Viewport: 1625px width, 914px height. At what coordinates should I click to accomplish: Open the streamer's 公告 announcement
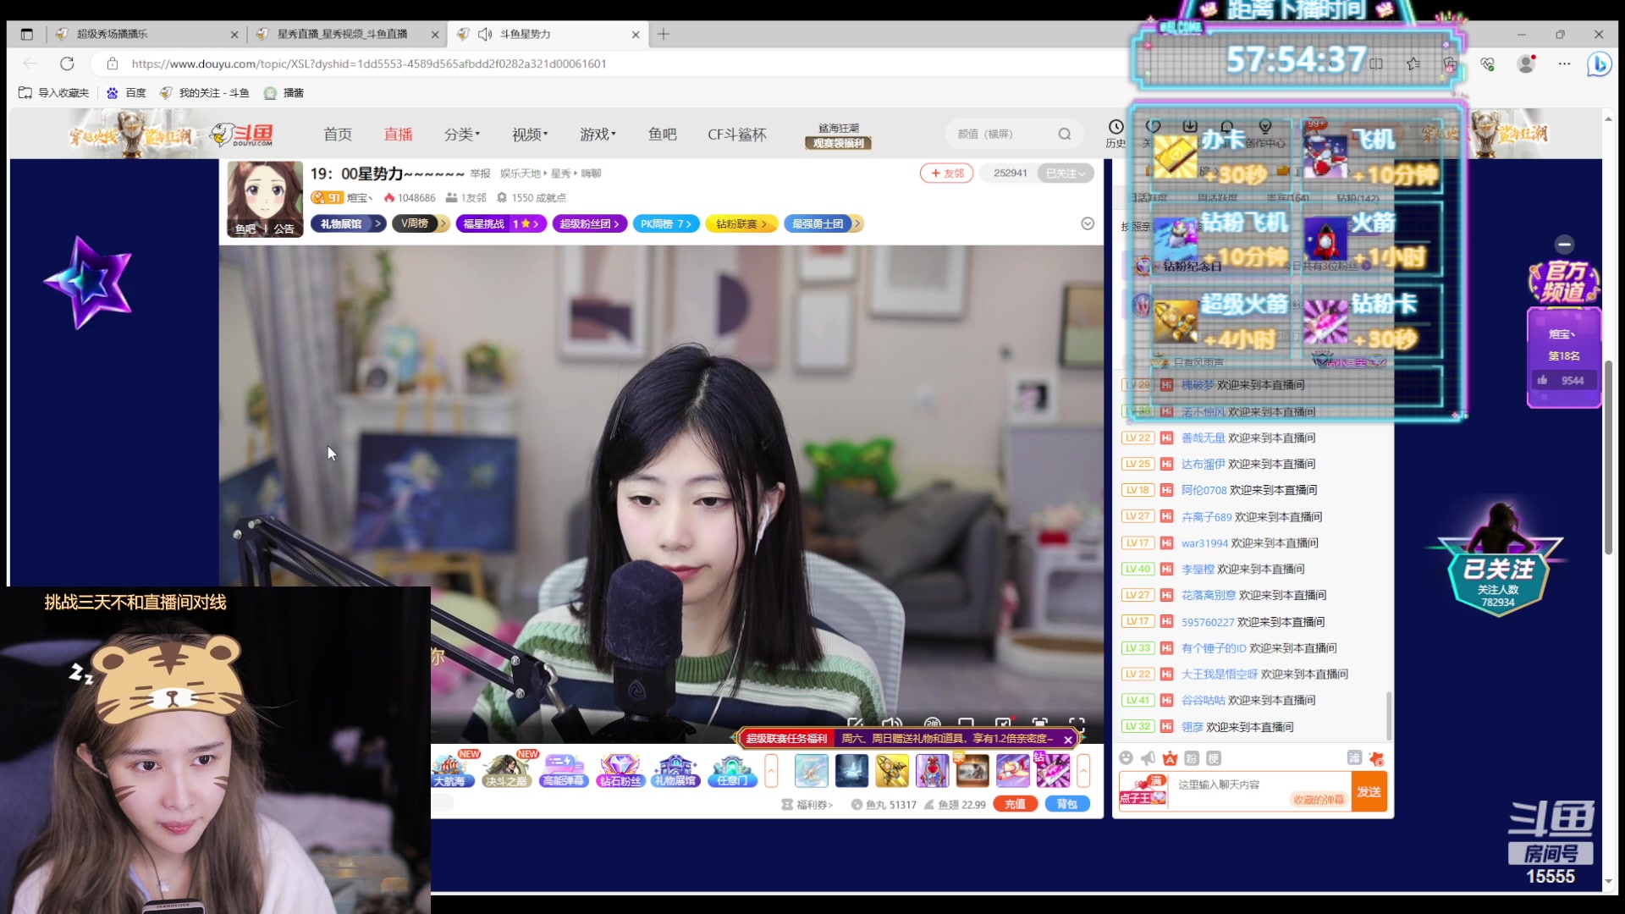(284, 228)
